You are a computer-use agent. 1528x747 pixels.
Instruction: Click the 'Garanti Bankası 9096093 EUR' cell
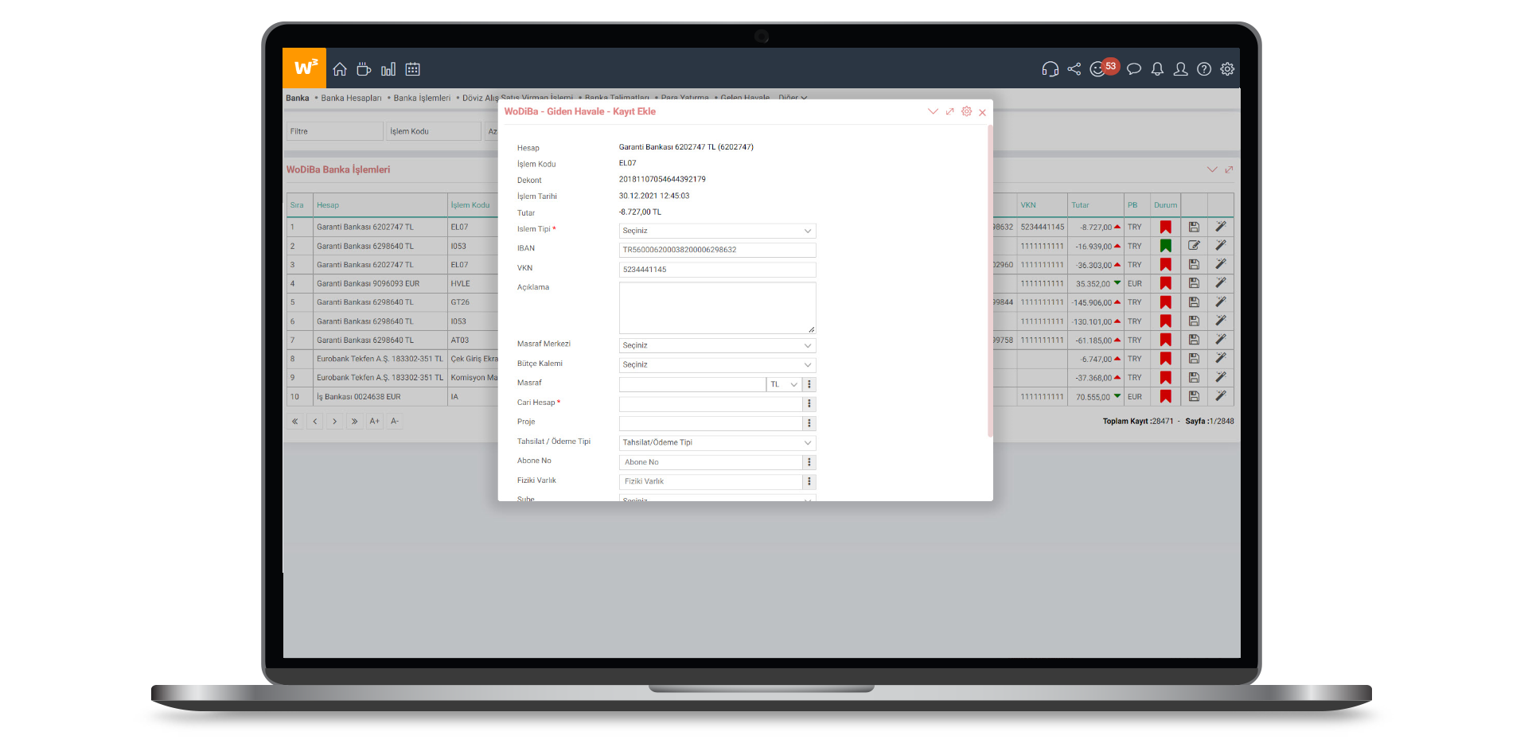(x=380, y=283)
